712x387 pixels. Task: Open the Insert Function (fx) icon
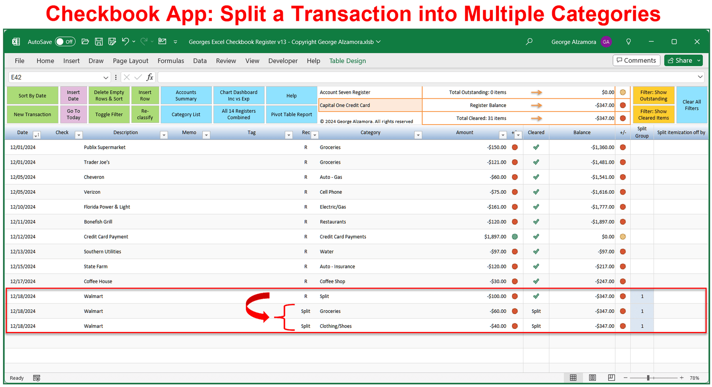(150, 77)
